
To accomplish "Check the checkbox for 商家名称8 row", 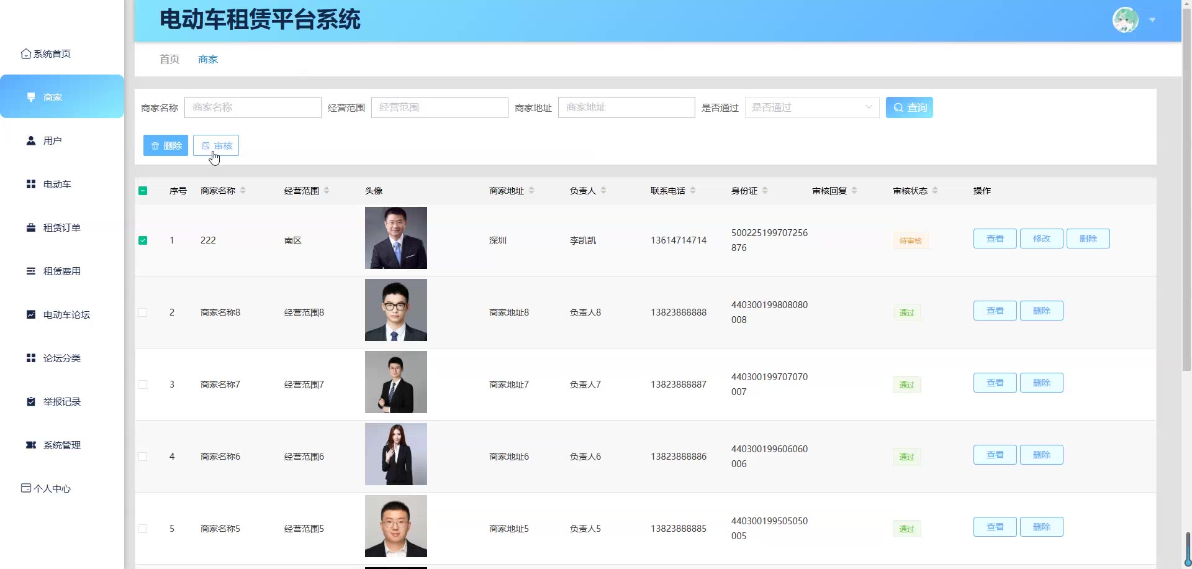I will click(143, 312).
